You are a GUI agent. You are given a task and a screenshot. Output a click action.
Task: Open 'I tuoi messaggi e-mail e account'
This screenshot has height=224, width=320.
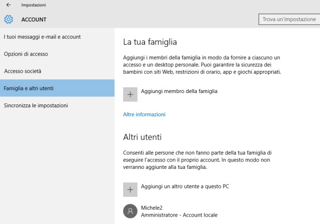point(42,37)
